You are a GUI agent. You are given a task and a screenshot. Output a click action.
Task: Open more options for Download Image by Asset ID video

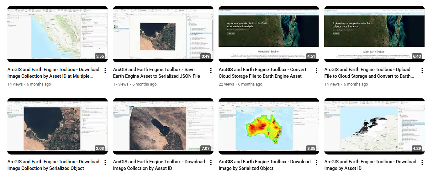(x=422, y=162)
